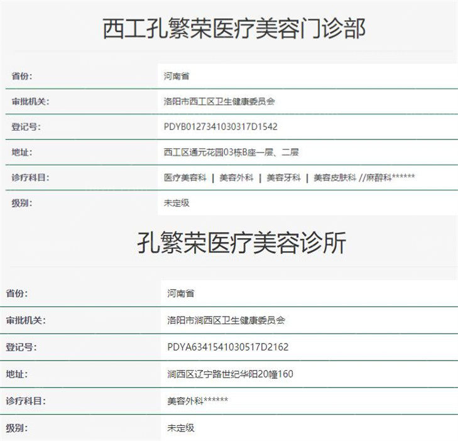Click the heading 孔繁荣医疗美容诊所

(x=241, y=242)
